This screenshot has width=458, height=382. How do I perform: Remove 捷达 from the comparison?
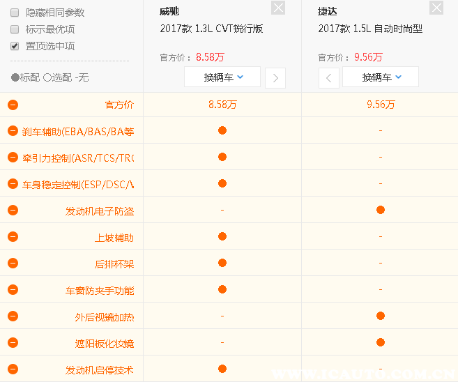(x=436, y=8)
